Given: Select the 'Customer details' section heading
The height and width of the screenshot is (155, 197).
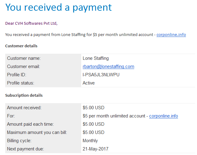Looking at the screenshot, I should (x=21, y=46).
